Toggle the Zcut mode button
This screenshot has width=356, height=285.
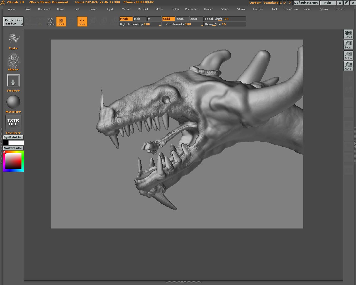pyautogui.click(x=196, y=19)
